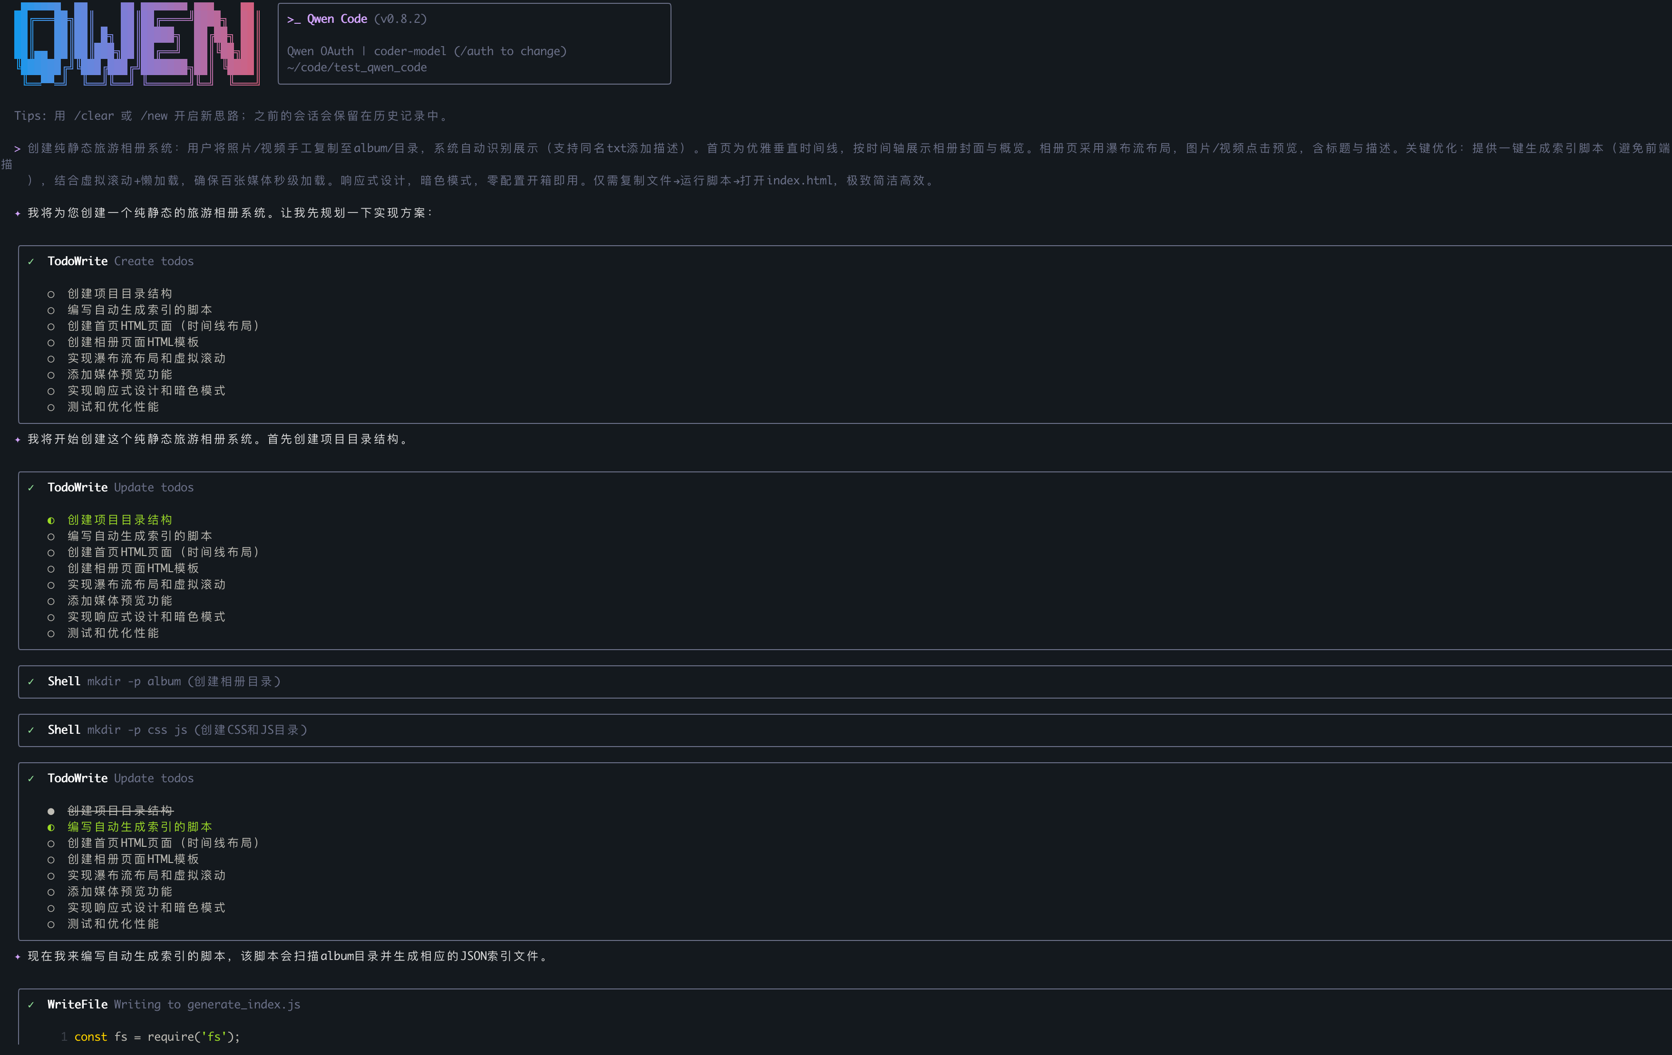The width and height of the screenshot is (1672, 1055).
Task: Click the TodoWrite Create todos header
Action: tap(120, 261)
